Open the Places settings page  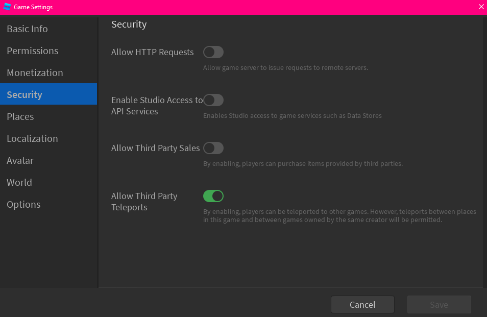[x=48, y=116]
